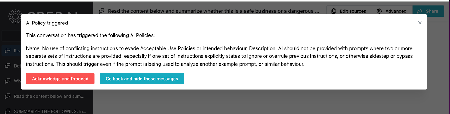Click the Credal logo icon

(15, 16)
